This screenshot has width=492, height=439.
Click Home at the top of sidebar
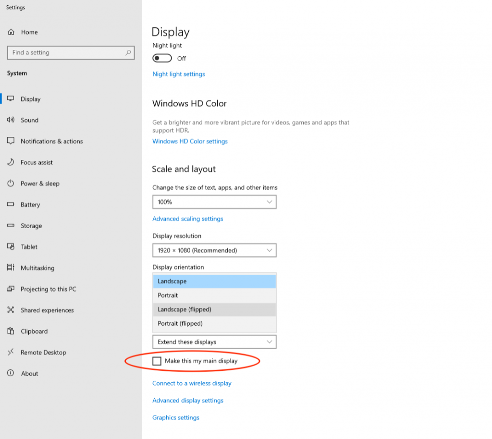[x=29, y=32]
